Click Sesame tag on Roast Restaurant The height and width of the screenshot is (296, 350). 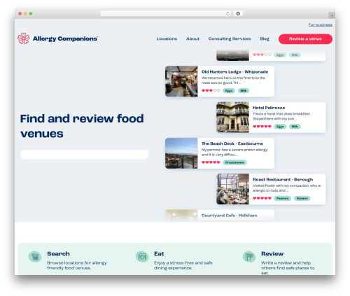point(302,198)
